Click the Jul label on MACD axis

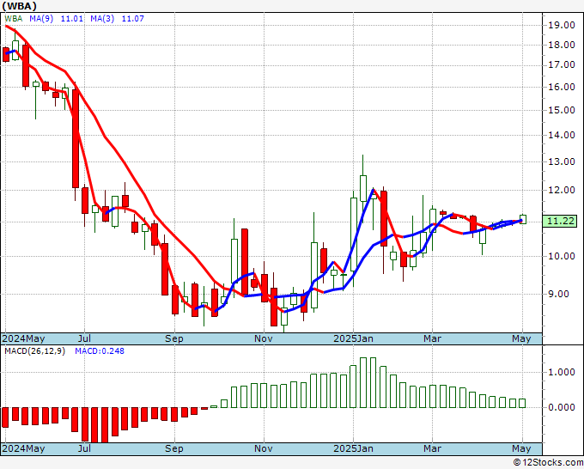tap(84, 448)
